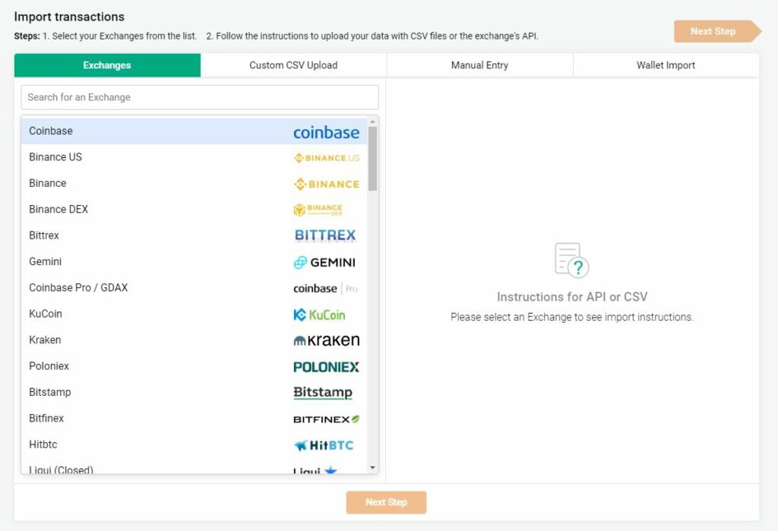The width and height of the screenshot is (778, 531).
Task: Select Hitbtc exchange name
Action: [x=43, y=444]
